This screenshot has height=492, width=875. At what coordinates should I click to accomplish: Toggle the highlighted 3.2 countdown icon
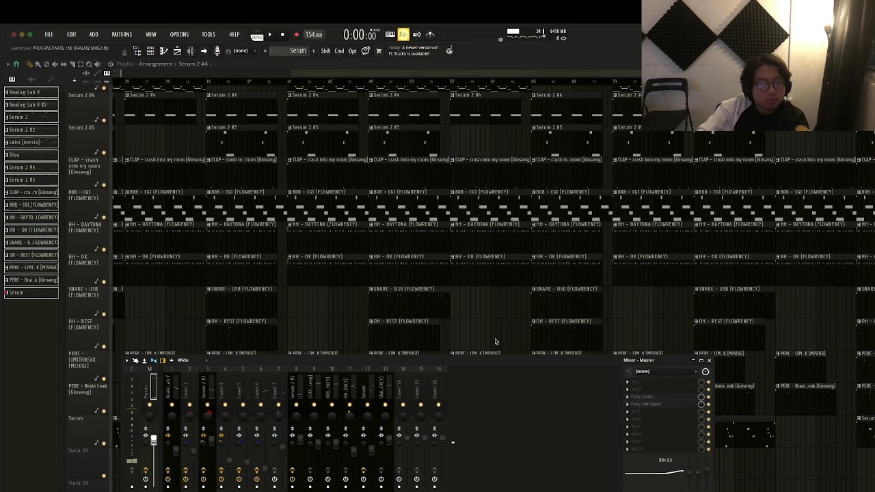pyautogui.click(x=403, y=34)
